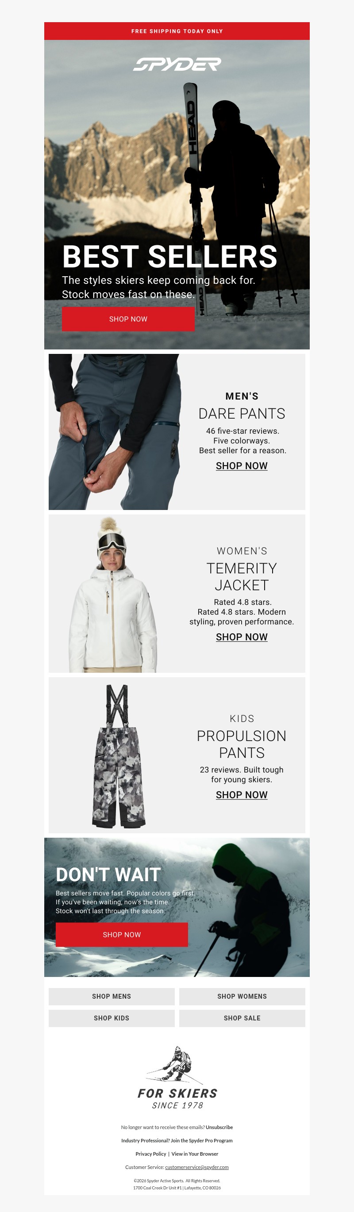Follow Shop Now link for Temerity Jacket

242,637
